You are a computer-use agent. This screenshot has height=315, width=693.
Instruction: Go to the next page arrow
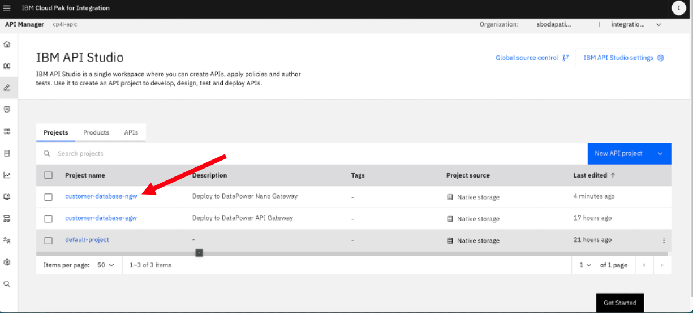tap(662, 265)
